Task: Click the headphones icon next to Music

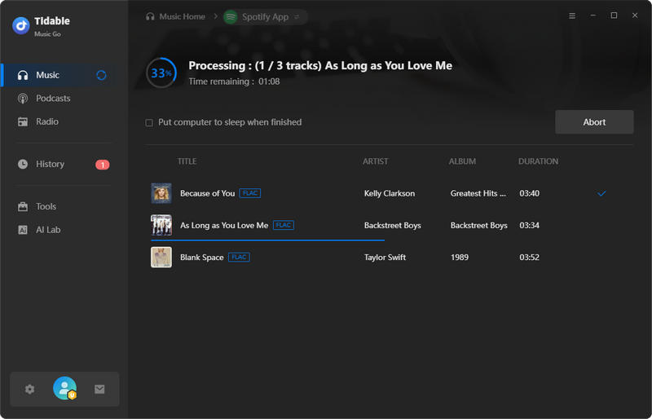Action: [x=23, y=75]
